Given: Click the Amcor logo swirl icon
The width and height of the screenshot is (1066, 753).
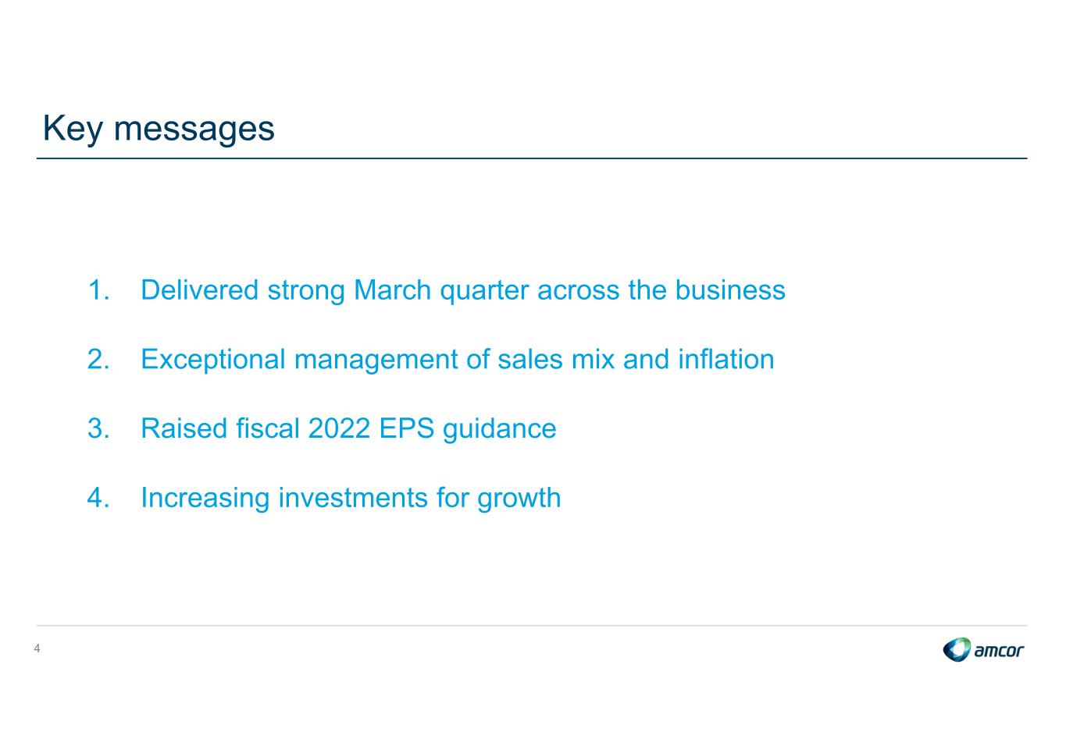Looking at the screenshot, I should (x=957, y=649).
